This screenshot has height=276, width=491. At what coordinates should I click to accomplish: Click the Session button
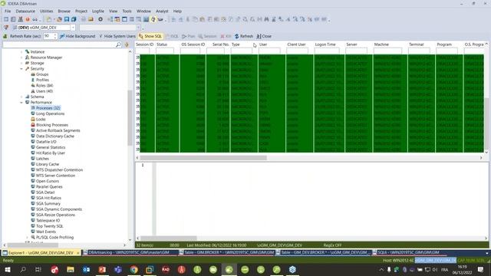[x=207, y=36]
